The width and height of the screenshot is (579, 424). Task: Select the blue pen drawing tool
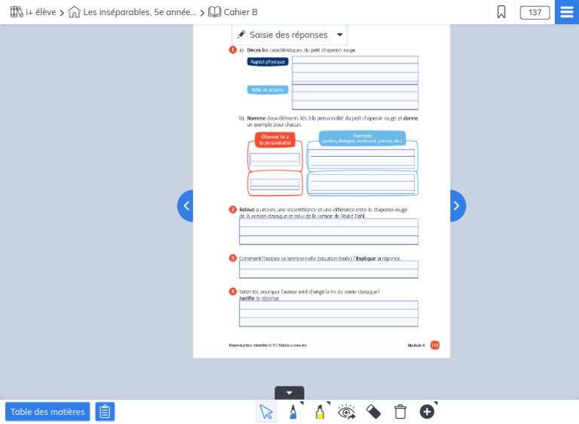coord(293,411)
